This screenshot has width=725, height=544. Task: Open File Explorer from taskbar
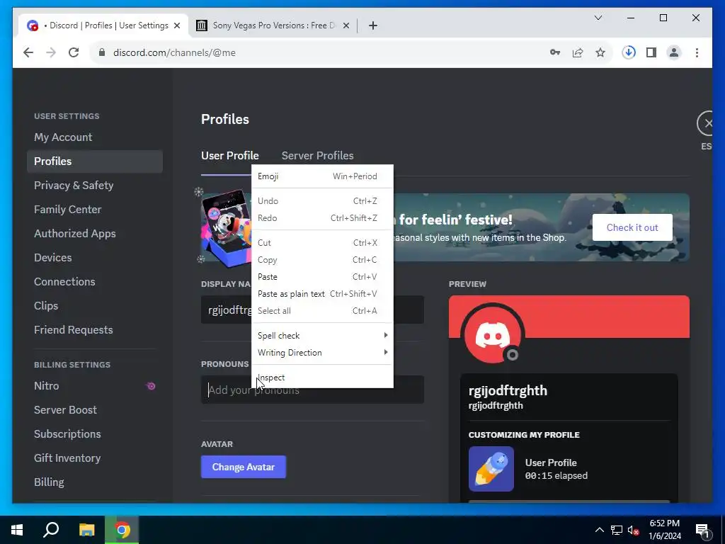[86, 530]
